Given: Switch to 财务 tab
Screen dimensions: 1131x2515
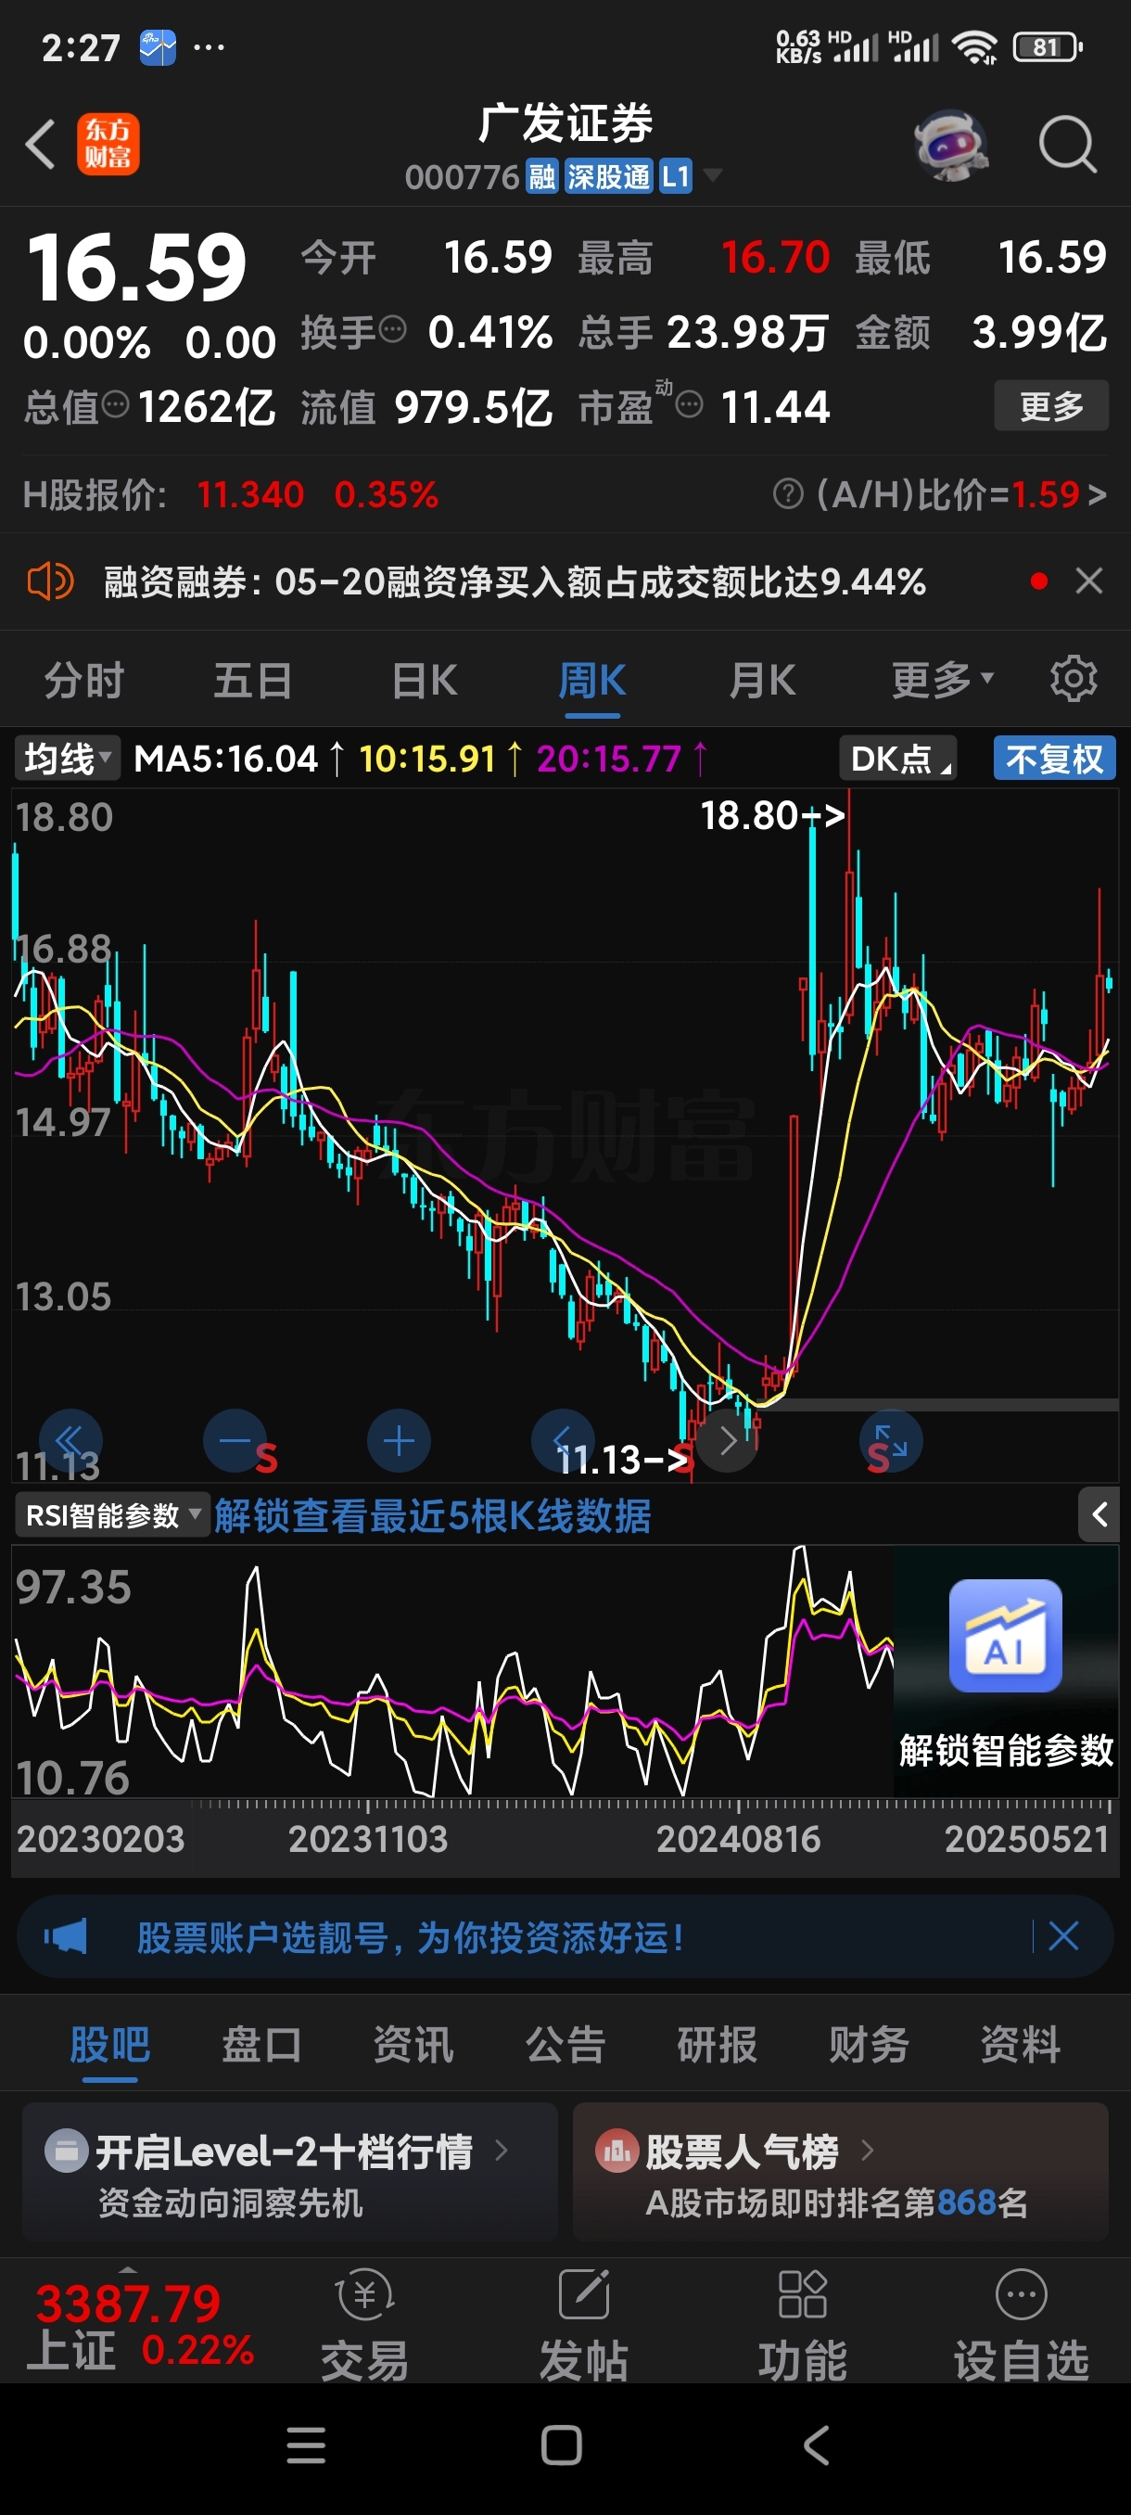Looking at the screenshot, I should coord(869,2044).
